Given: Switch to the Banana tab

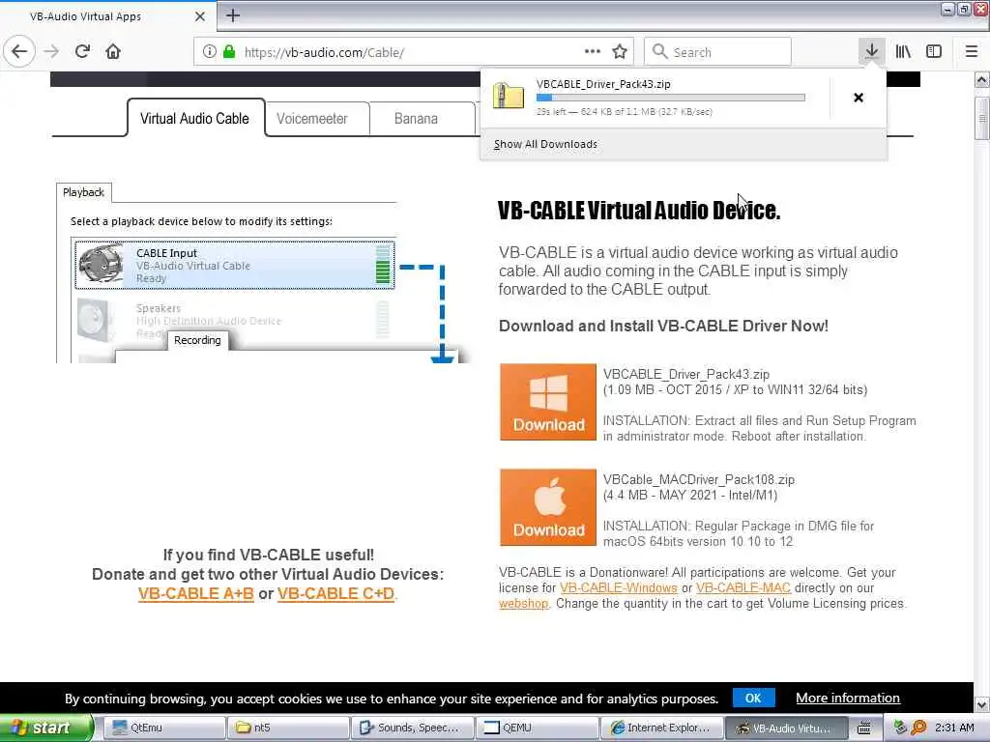Looking at the screenshot, I should pos(416,119).
